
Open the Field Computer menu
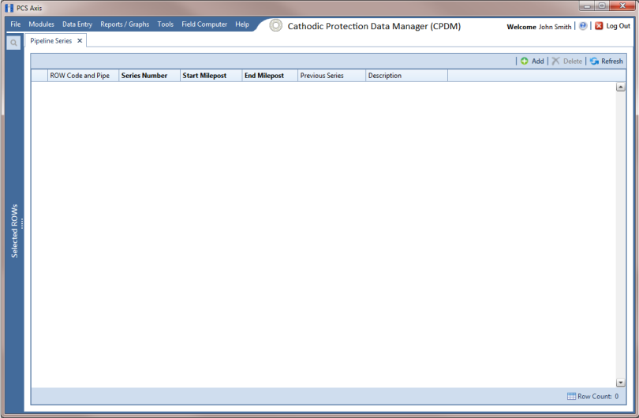pos(204,24)
